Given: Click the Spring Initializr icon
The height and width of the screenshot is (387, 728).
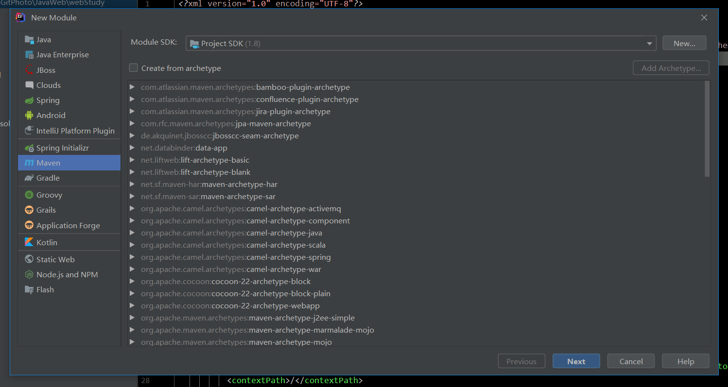Looking at the screenshot, I should click(29, 148).
